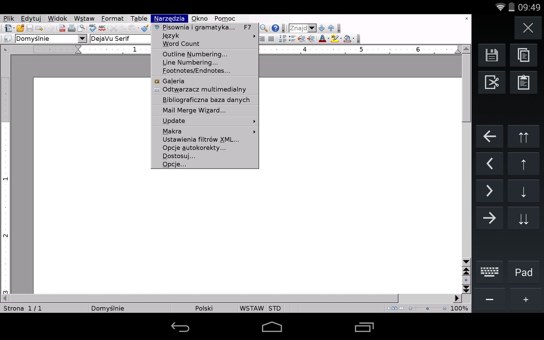Tap the Pad button
This screenshot has height=340, width=544.
coord(523,272)
